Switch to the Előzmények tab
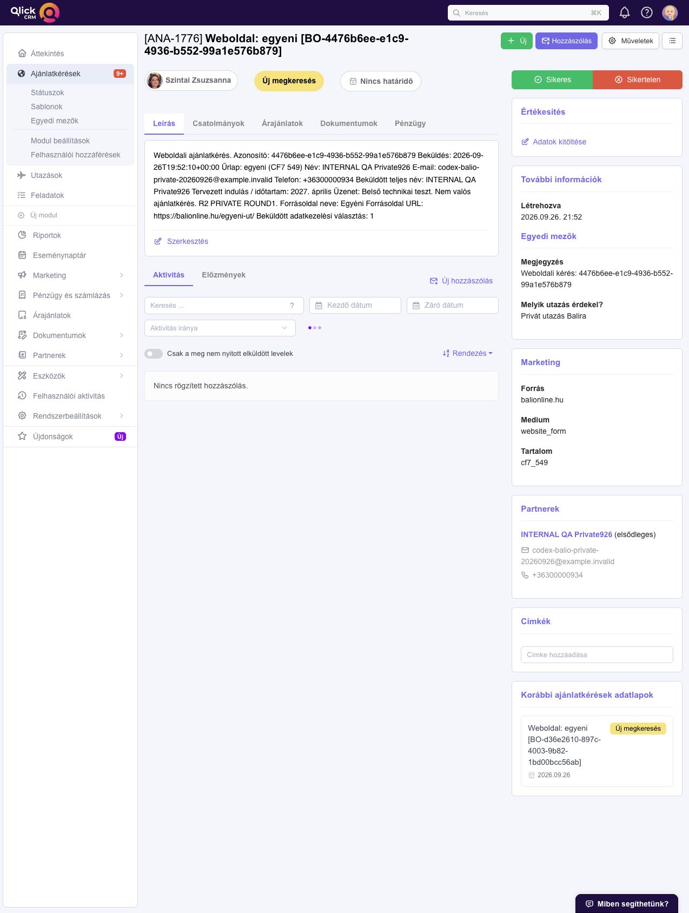This screenshot has height=913, width=689. tap(224, 275)
